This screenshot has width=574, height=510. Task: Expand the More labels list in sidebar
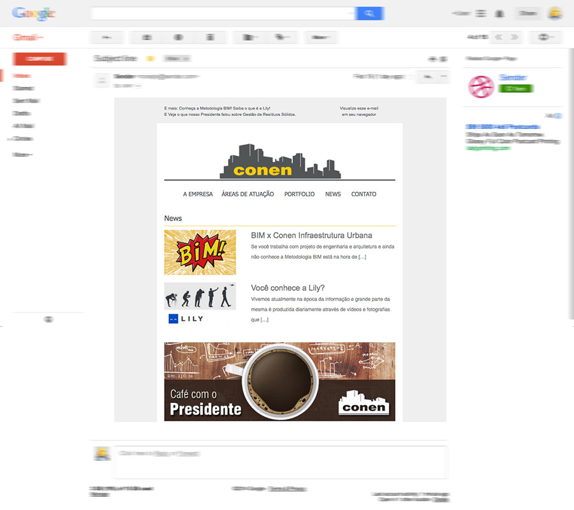click(x=22, y=155)
